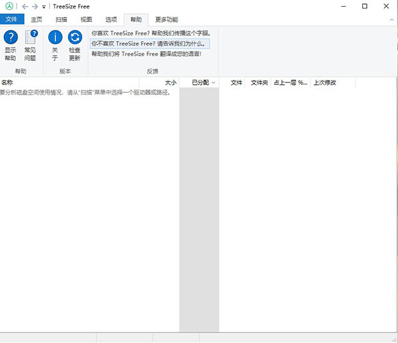The height and width of the screenshot is (343, 398).
Task: Maximize the TreeSize Free window
Action: (x=365, y=7)
